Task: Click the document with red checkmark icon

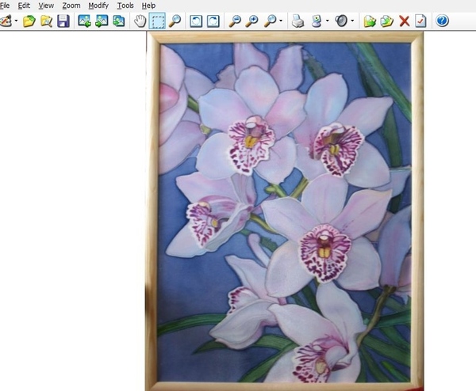Action: click(420, 21)
